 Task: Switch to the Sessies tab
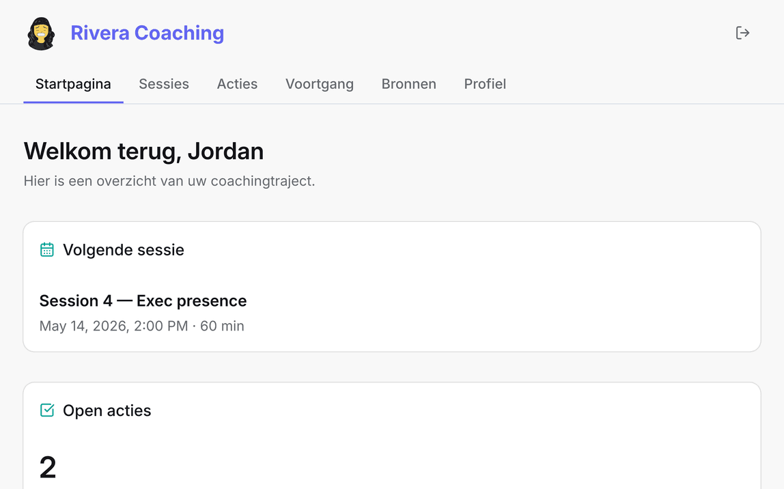(x=164, y=84)
